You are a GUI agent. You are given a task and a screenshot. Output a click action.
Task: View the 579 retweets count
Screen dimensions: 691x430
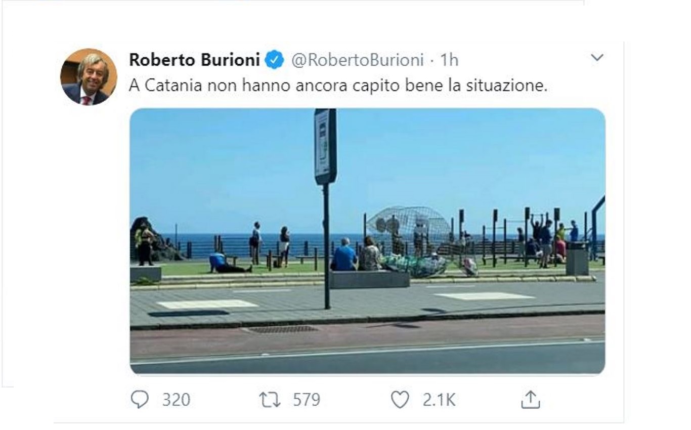tap(307, 400)
